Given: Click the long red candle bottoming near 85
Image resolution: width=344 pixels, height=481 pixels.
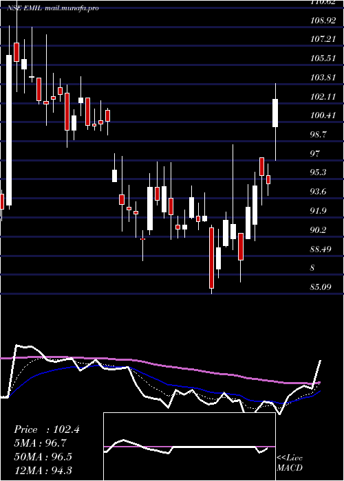Looking at the screenshot, I should (212, 258).
